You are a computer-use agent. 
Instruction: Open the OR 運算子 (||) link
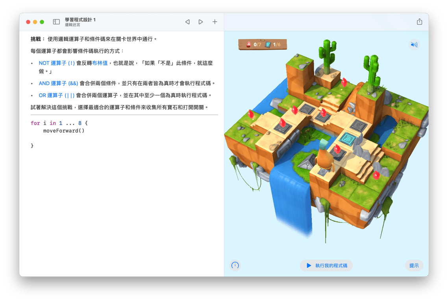(x=57, y=95)
